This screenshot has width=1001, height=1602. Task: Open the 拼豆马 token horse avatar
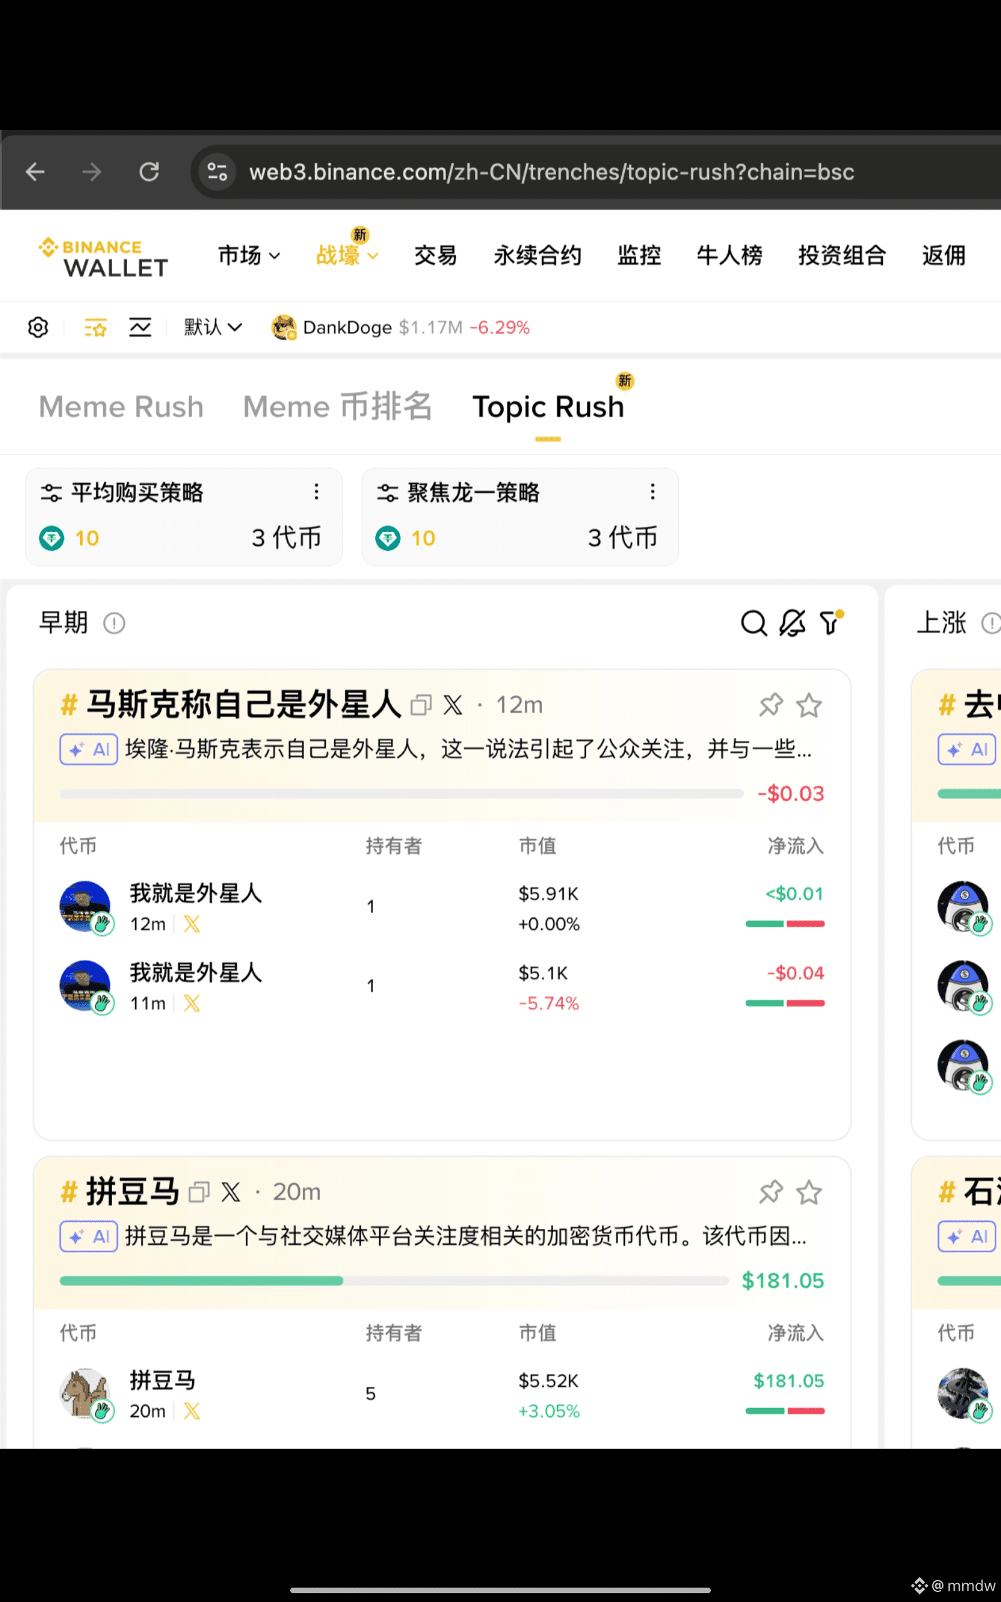[84, 1393]
